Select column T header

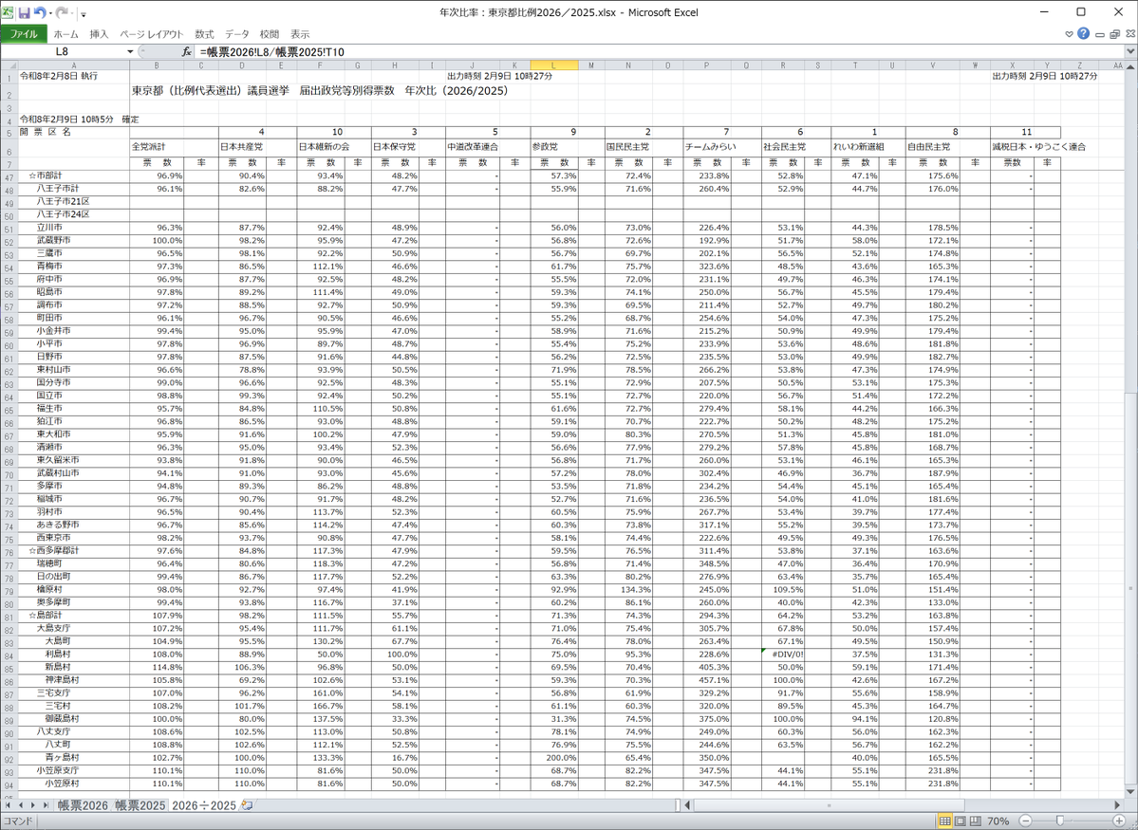point(855,65)
